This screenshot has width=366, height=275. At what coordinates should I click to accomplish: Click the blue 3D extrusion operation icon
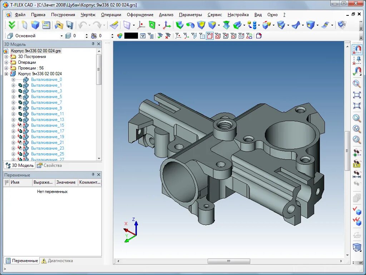pyautogui.click(x=179, y=25)
